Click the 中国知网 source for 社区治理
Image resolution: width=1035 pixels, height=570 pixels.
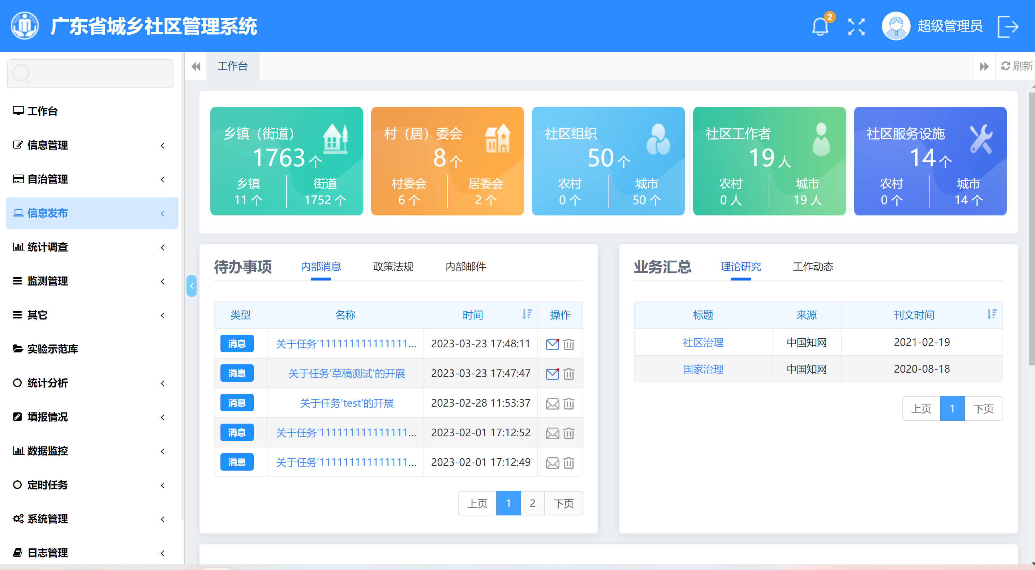pyautogui.click(x=806, y=343)
